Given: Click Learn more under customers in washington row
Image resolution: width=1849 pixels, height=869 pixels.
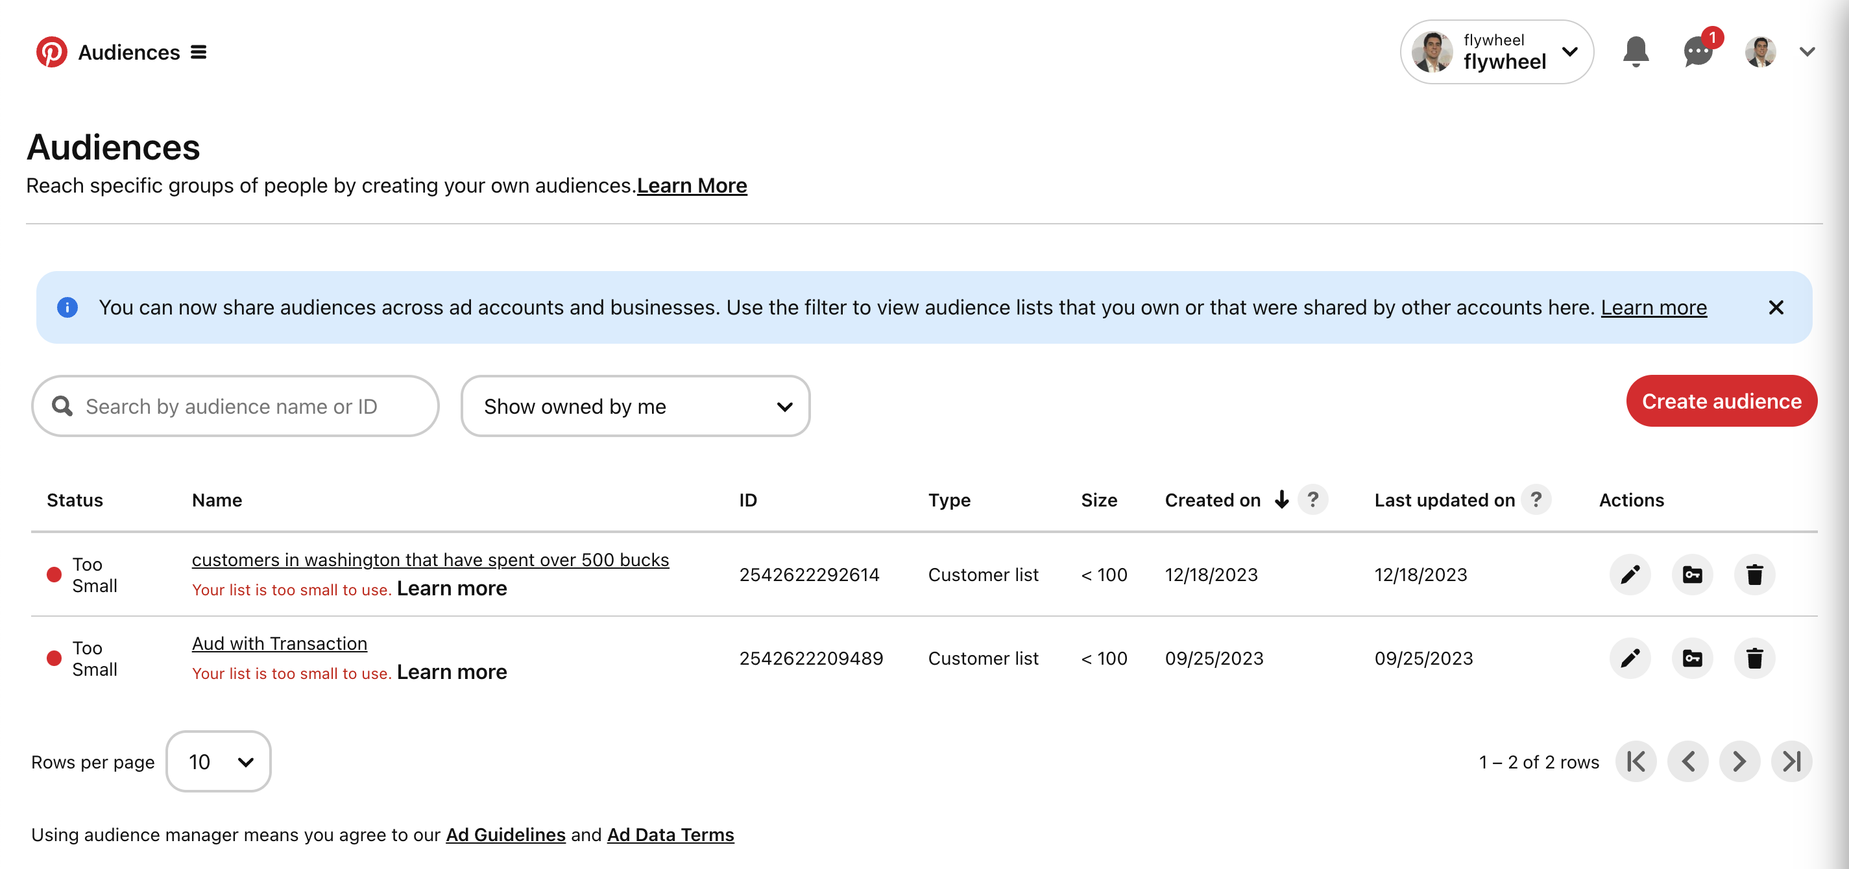Looking at the screenshot, I should [452, 588].
